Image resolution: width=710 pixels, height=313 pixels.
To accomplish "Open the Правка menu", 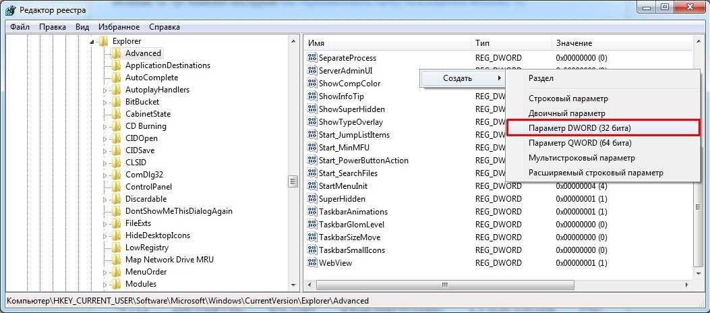I will pos(53,27).
